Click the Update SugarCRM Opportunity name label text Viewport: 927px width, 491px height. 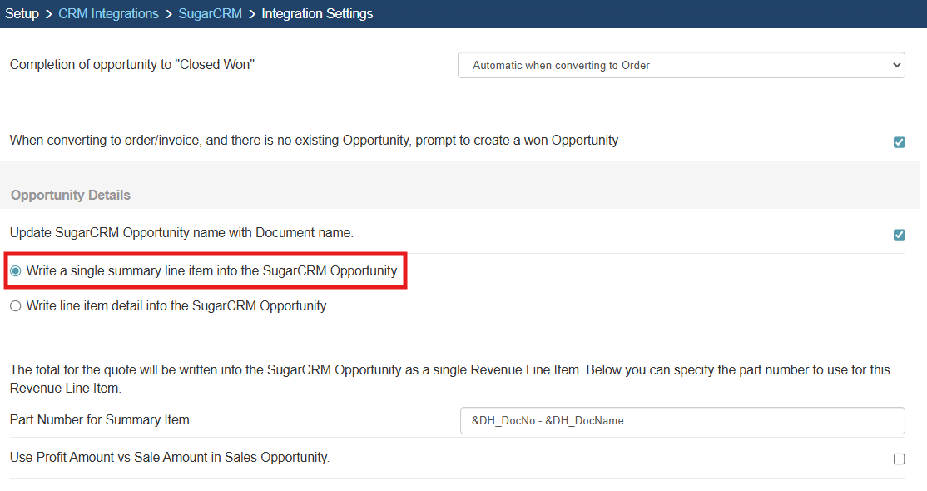(x=181, y=232)
